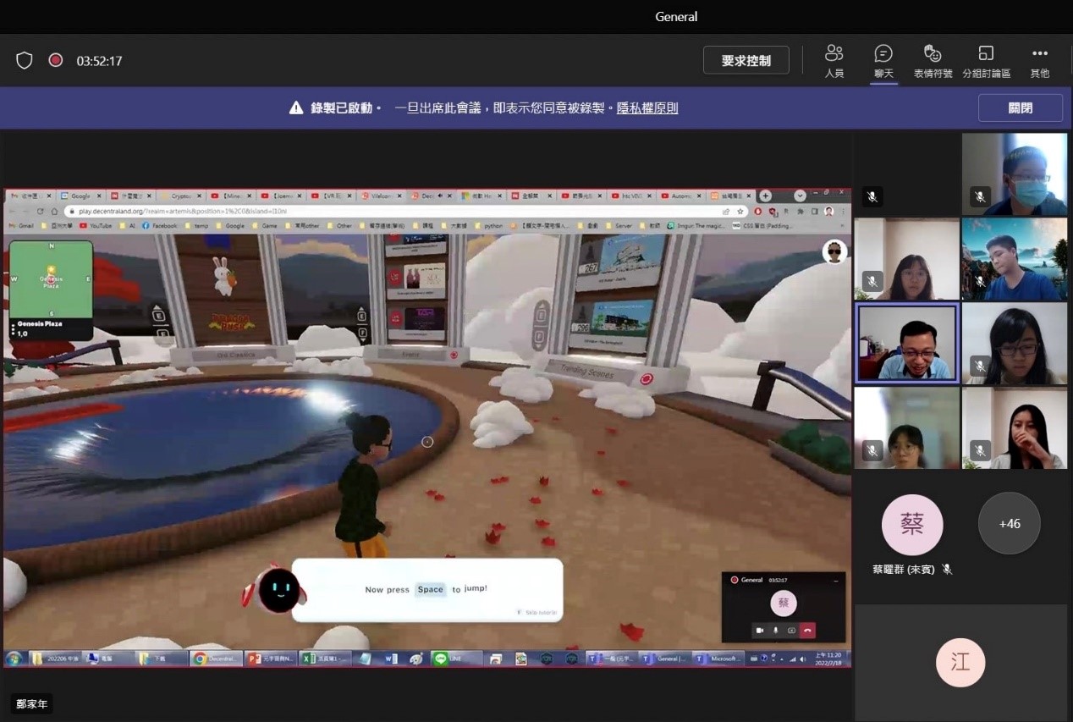This screenshot has height=722, width=1073.
Task: Click the robot guide icon in tutorial
Action: (278, 589)
